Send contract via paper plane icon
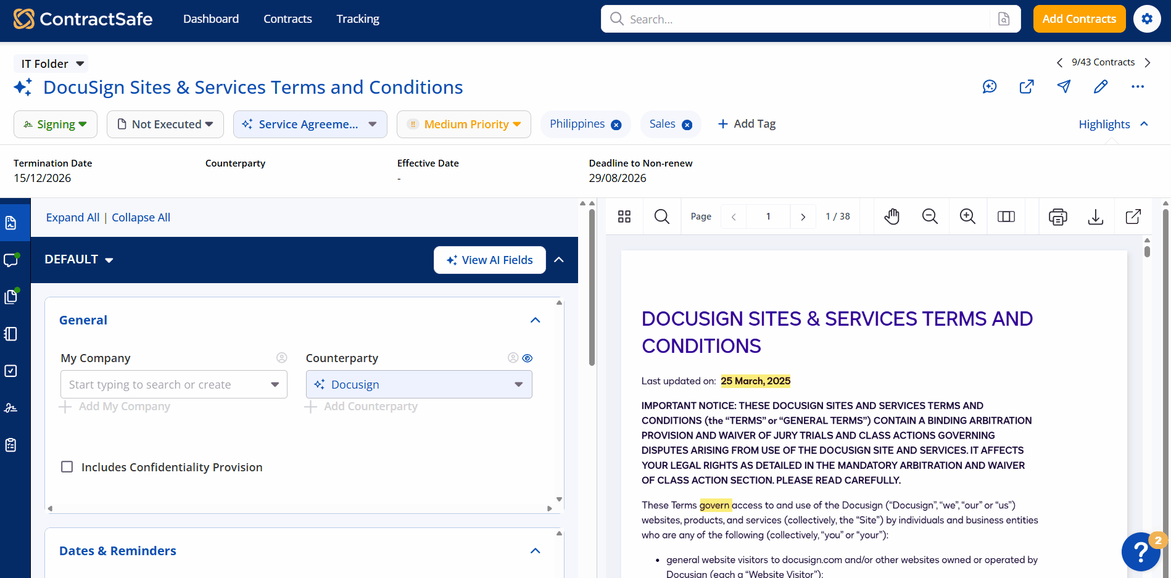This screenshot has width=1171, height=578. point(1064,86)
